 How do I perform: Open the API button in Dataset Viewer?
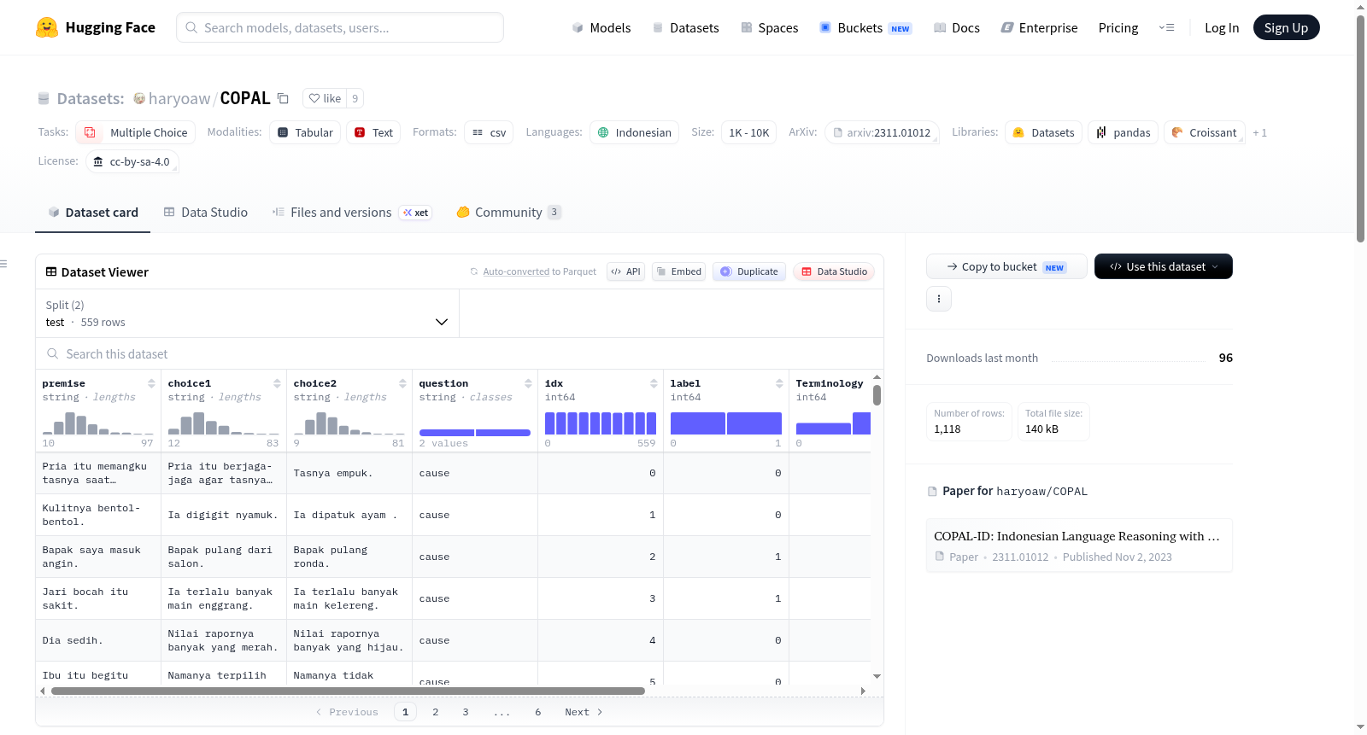pos(625,271)
